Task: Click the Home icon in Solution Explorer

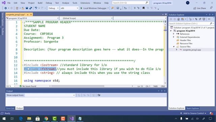Action: [179, 19]
